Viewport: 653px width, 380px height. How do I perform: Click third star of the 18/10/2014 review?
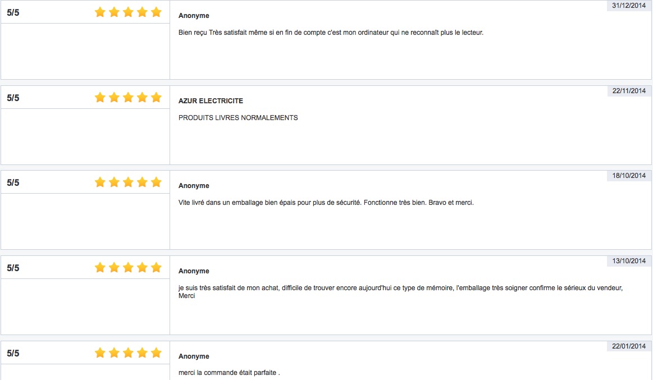[128, 182]
